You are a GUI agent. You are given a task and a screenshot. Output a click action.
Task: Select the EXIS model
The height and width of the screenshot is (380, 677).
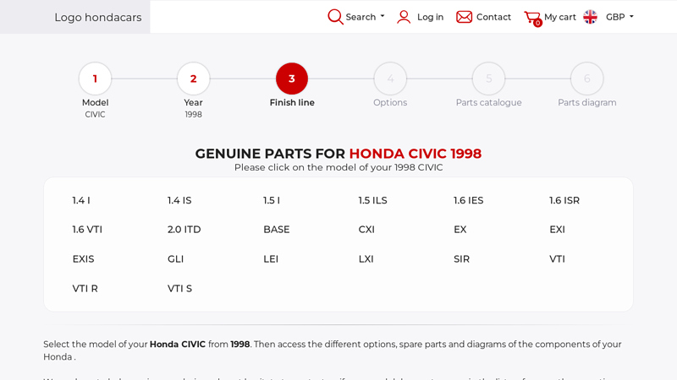pos(83,259)
